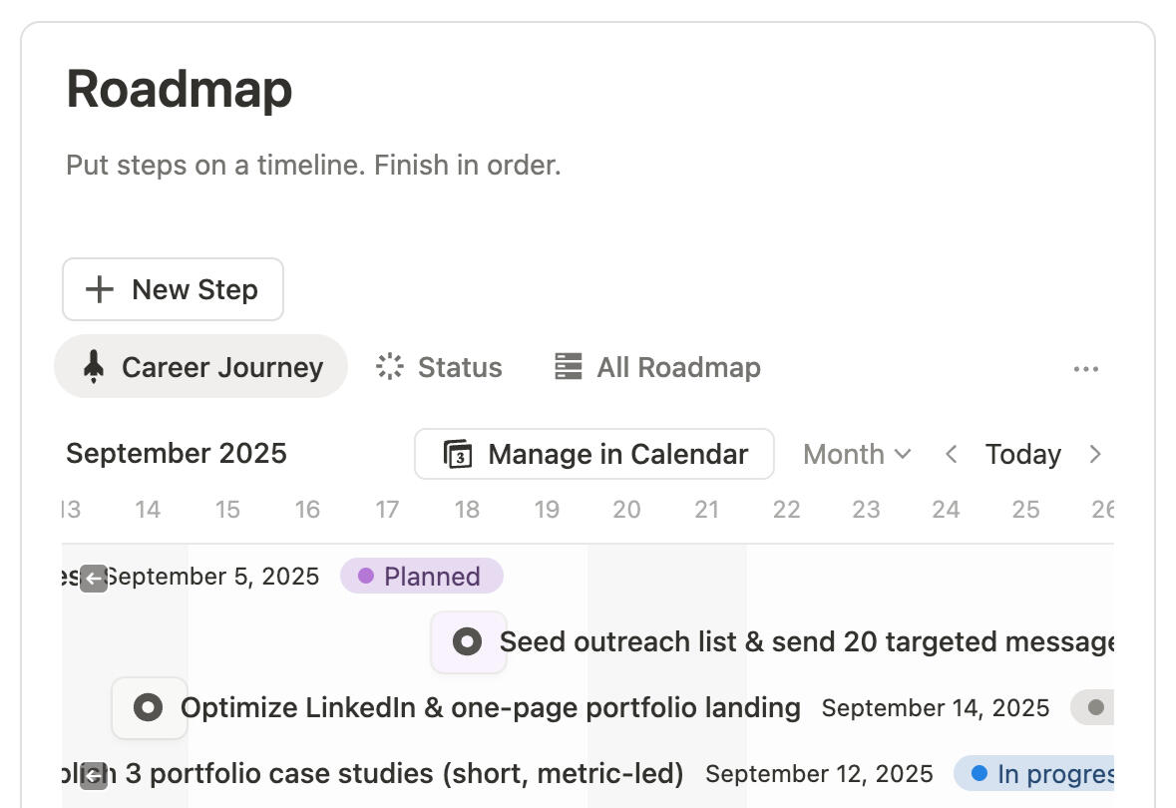
Task: Click back-arrow icon on portfolio case studies row
Action: [x=93, y=775]
